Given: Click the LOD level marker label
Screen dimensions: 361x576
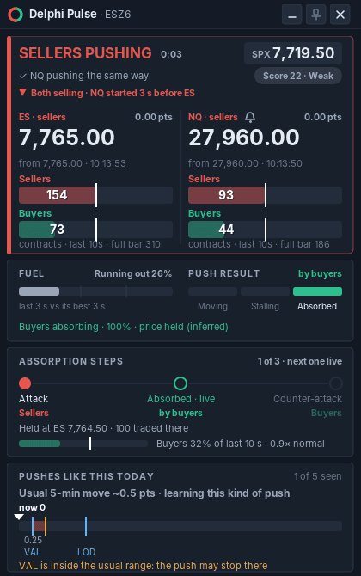Looking at the screenshot, I should point(86,552).
